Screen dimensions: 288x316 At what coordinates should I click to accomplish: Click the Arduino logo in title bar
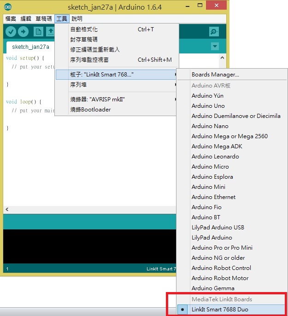[x=8, y=7]
